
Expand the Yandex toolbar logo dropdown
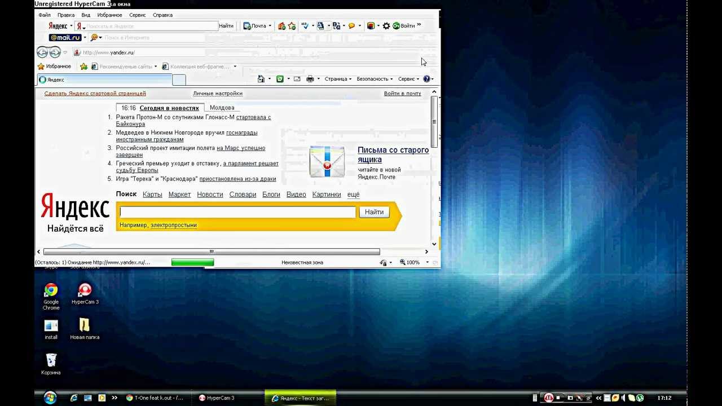point(71,26)
